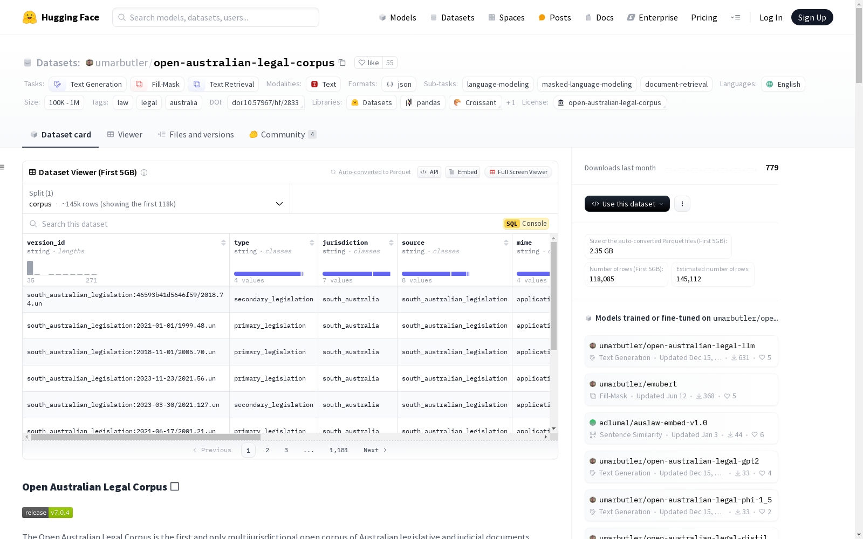863x539 pixels.
Task: Switch to the Viewer tab
Action: tap(125, 135)
